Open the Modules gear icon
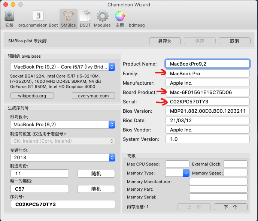The width and height of the screenshot is (258, 221). click(x=102, y=19)
